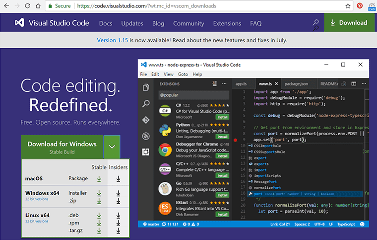Collapse the download options chevron dropdown
Viewport: 377px width, 240px height.
112,147
